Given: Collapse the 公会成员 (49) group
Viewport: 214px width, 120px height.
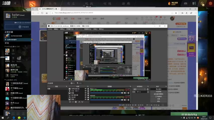Looking at the screenshot, I should (x=5, y=80).
